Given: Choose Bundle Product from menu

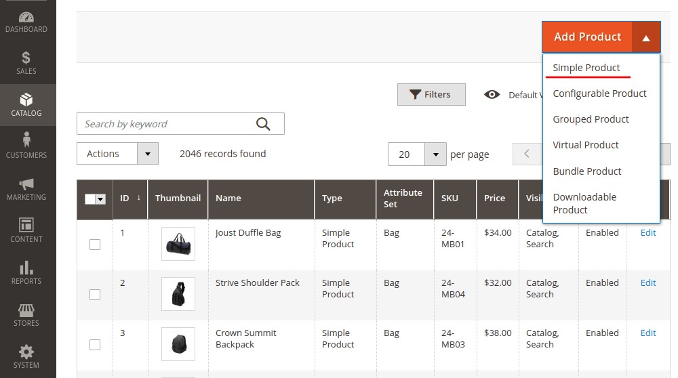Looking at the screenshot, I should (x=586, y=171).
